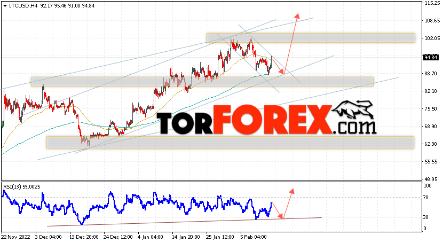
Task: Click the RSI scale value 100
Action: [428, 186]
